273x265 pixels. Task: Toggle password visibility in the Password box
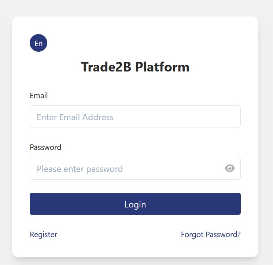(230, 168)
